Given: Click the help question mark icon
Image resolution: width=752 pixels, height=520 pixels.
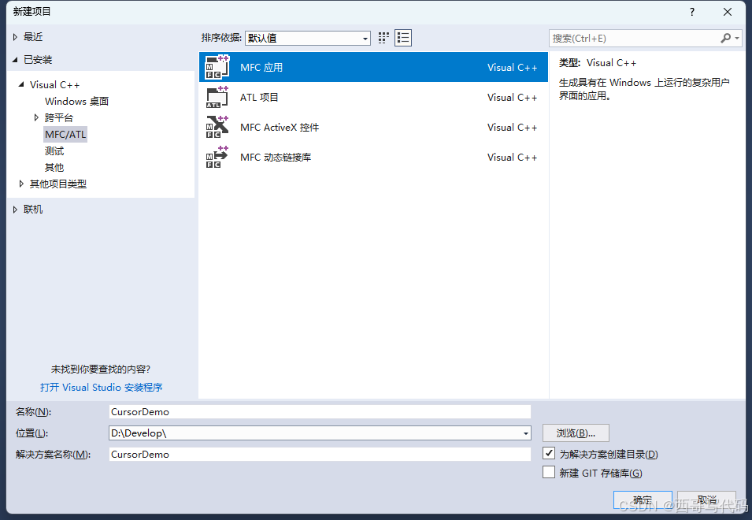Looking at the screenshot, I should coord(691,12).
